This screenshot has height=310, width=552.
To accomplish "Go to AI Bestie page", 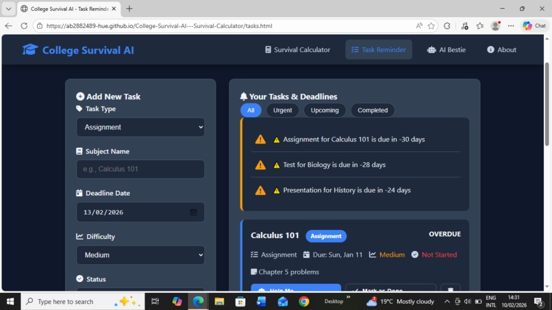I will (447, 50).
